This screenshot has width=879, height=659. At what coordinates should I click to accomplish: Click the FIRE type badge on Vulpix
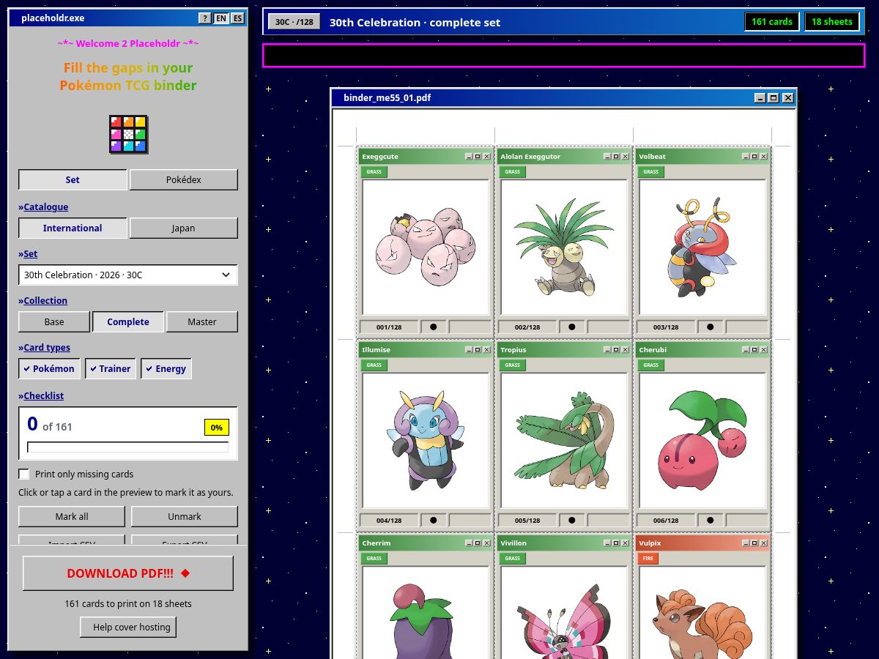[648, 559]
